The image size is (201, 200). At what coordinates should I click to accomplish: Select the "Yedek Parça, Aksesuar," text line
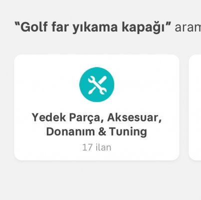pos(97,117)
